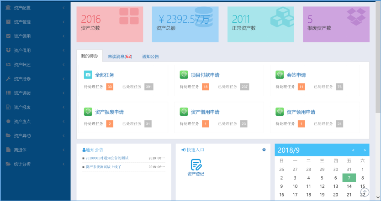
Task: Expand the 统计分析 menu chevron
Action: 63,164
